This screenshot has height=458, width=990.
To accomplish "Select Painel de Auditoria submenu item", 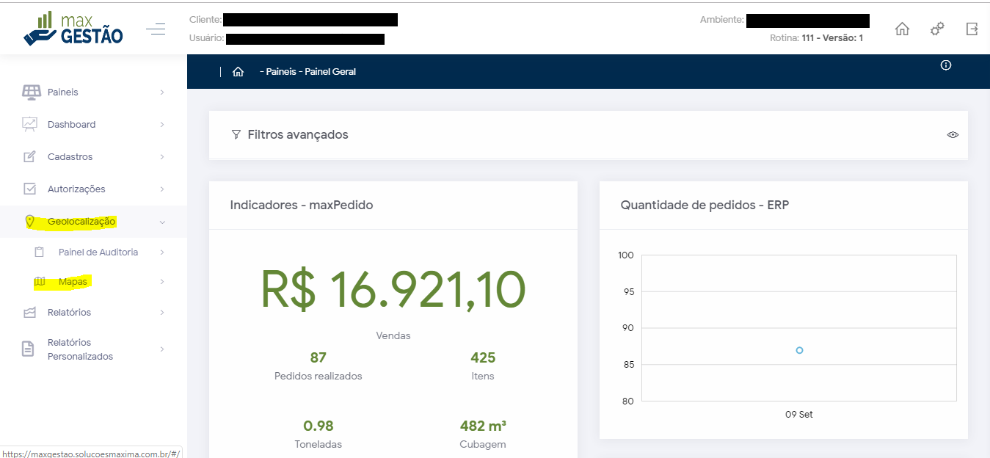I will pos(98,252).
